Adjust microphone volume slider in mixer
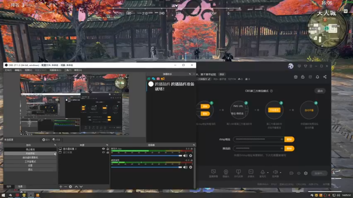This screenshot has width=353, height=198. (146, 156)
